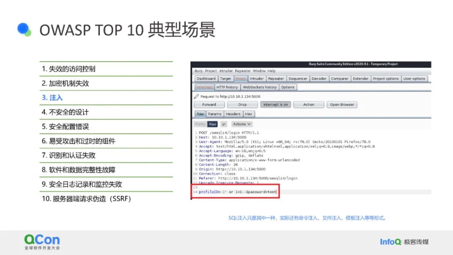Click the Origin header line
The image size is (453, 255).
(232, 169)
